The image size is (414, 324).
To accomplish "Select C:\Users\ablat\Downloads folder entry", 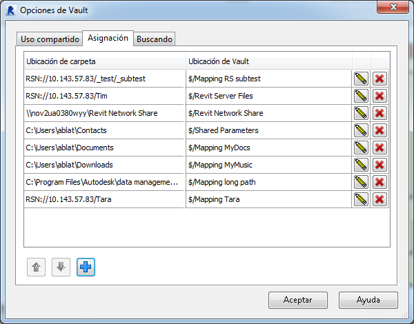I will 104,165.
